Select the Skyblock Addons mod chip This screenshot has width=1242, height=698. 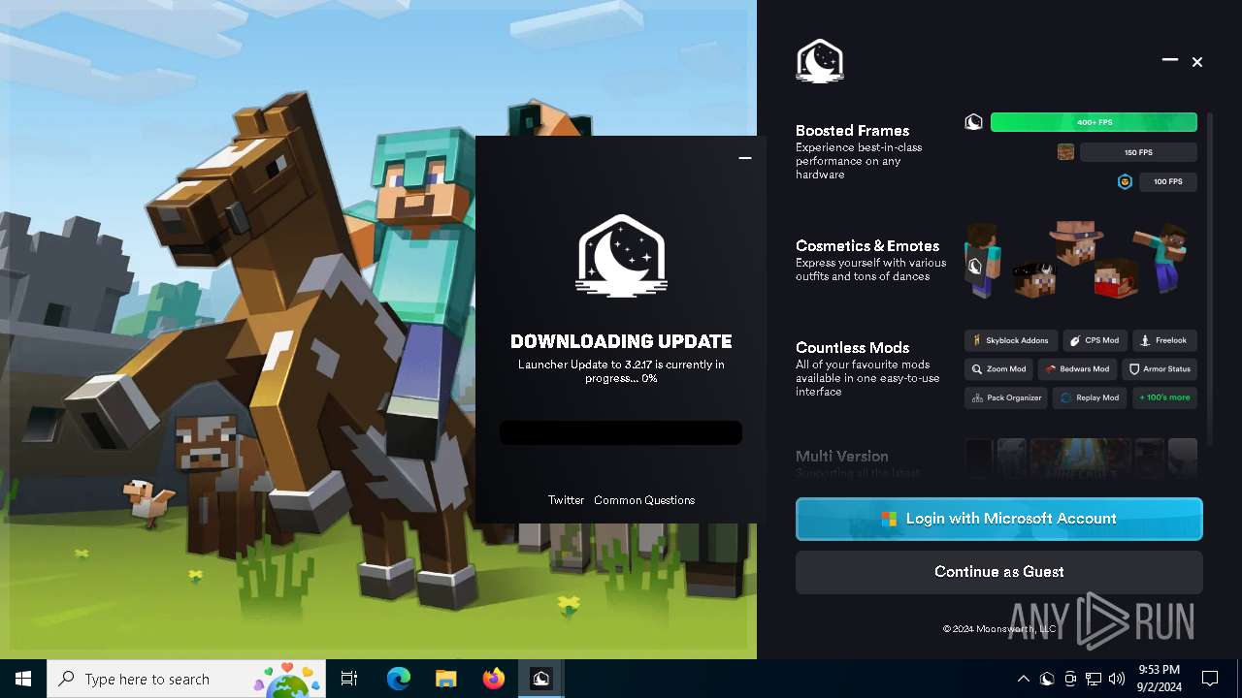1009,340
